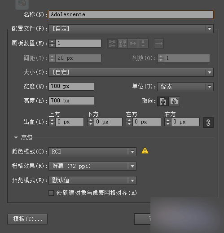This screenshot has width=224, height=233.
Task: Select the arrange by column icon
Action: click(143, 44)
